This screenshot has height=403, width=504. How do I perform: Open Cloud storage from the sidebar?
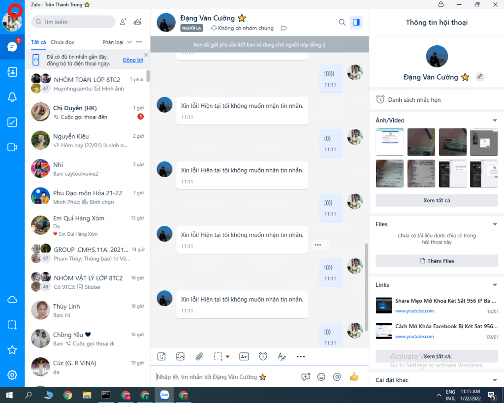(12, 300)
